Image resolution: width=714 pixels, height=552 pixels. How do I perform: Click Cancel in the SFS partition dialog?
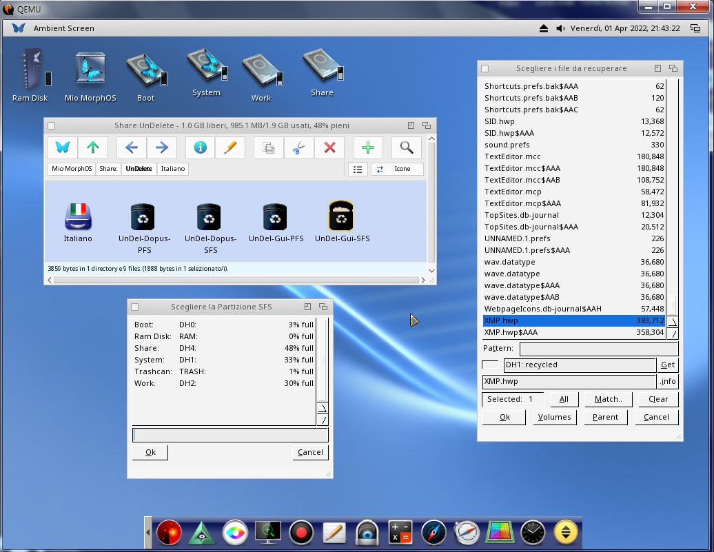click(x=310, y=452)
